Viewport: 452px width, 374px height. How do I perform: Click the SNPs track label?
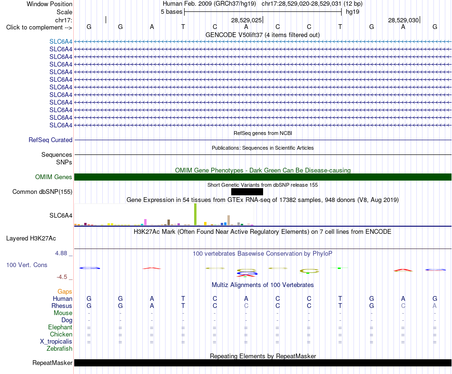point(64,163)
